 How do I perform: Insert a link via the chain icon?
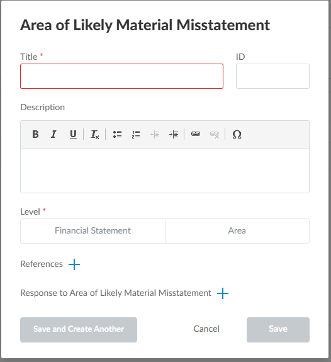click(x=196, y=134)
